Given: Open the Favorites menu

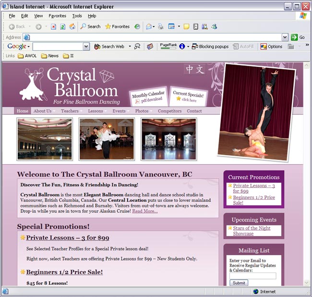Looking at the screenshot, I should pyautogui.click(x=57, y=16).
